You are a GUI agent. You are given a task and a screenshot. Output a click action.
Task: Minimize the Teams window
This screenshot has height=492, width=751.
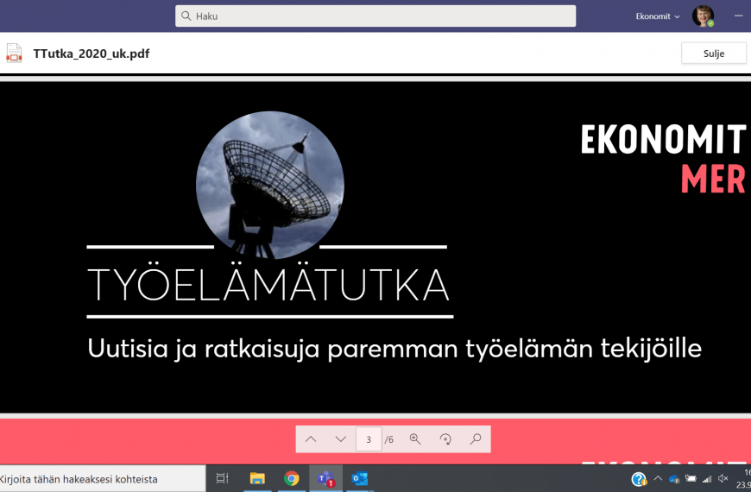click(x=738, y=16)
